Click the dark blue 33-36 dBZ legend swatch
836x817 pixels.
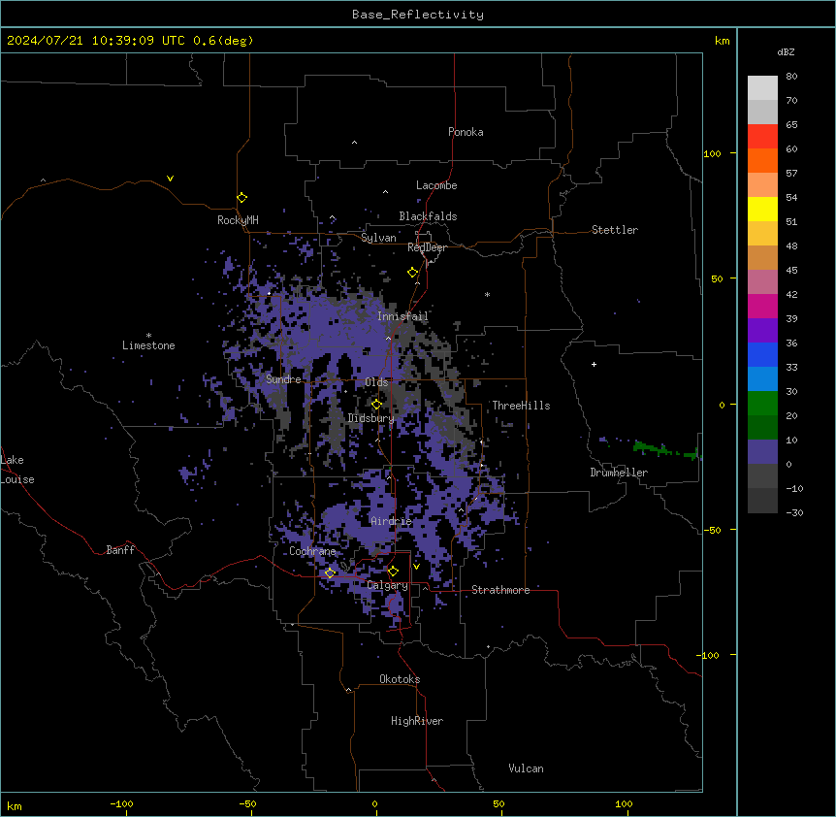[762, 354]
